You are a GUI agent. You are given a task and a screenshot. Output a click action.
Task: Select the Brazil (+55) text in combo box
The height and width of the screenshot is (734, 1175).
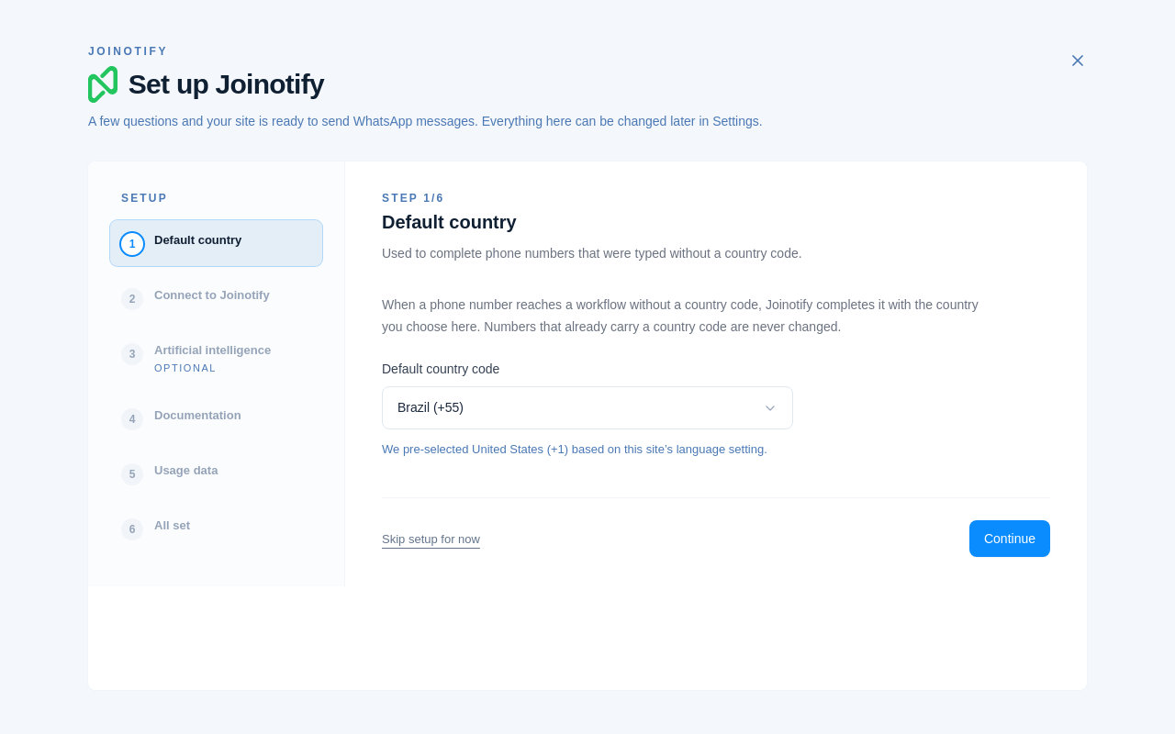[431, 407]
